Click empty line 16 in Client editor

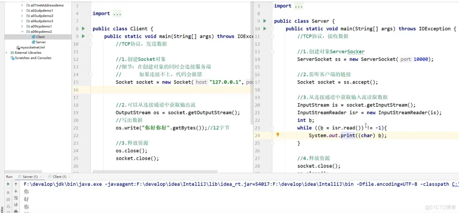(171, 89)
